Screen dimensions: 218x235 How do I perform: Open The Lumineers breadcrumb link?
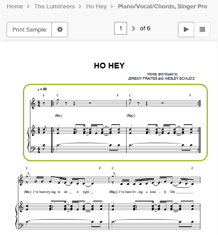54,7
